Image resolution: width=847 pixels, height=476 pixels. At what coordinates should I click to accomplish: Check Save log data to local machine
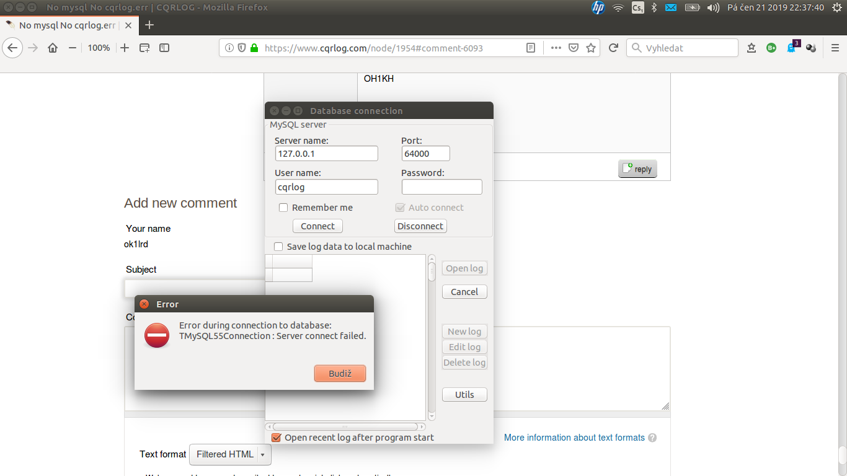tap(278, 247)
